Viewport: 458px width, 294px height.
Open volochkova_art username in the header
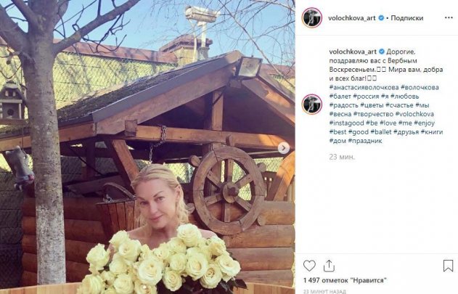coord(352,18)
